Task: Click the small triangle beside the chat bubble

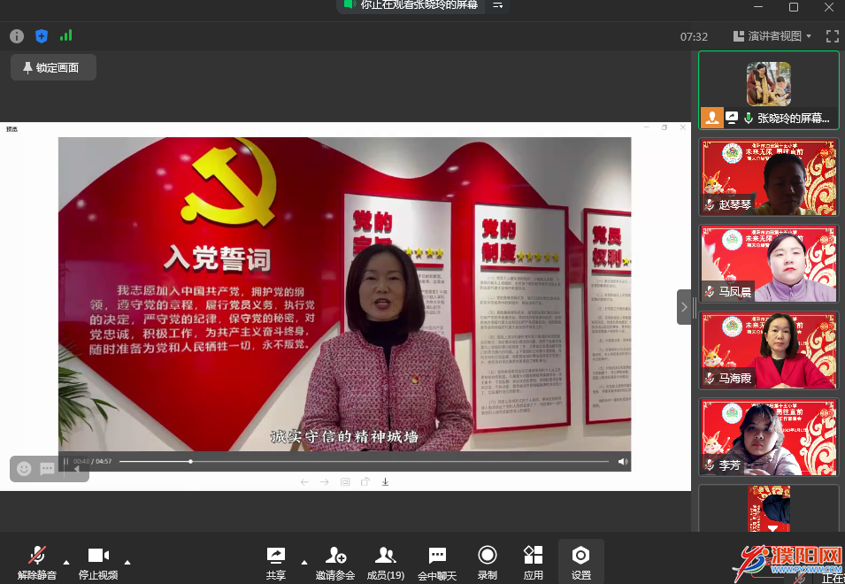Action: point(76,469)
